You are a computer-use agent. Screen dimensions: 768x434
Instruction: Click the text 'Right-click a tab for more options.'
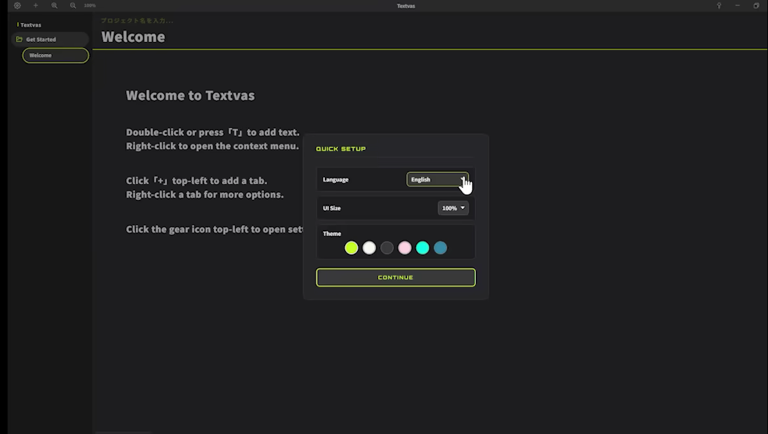[x=205, y=194]
